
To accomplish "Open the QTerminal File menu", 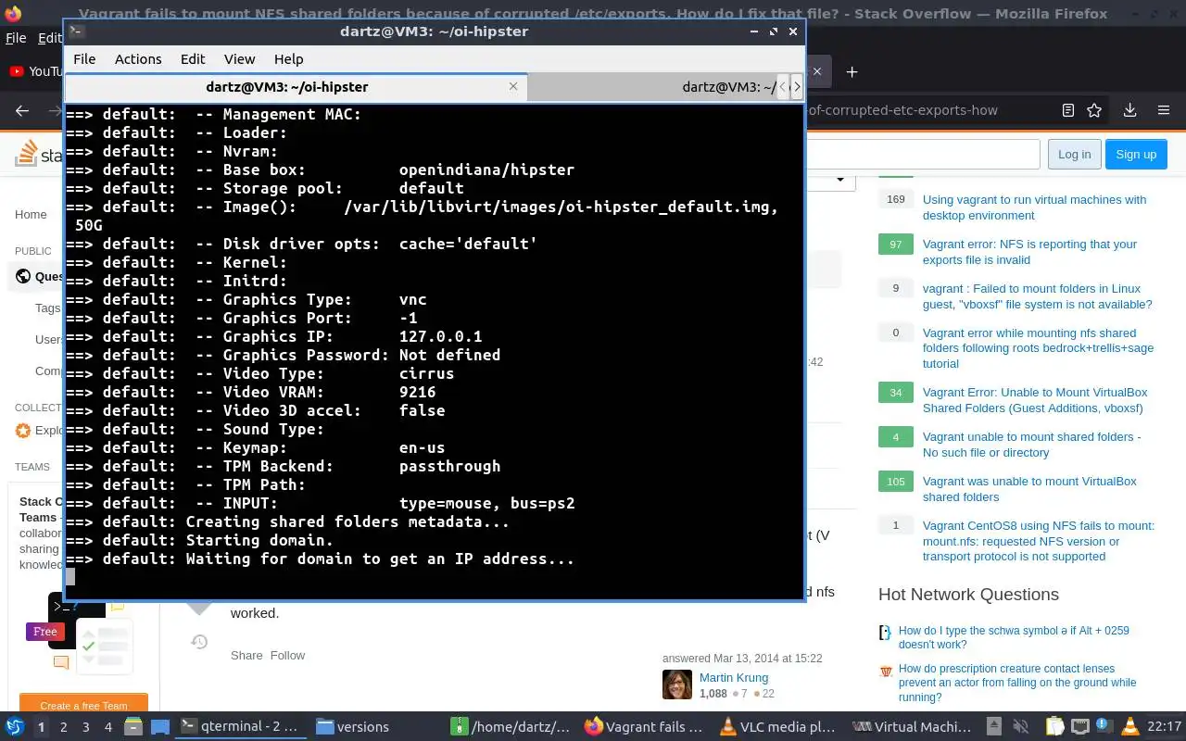I will [x=84, y=58].
